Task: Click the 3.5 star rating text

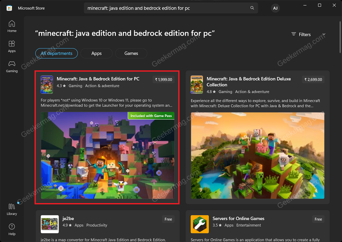Action: coord(217,225)
